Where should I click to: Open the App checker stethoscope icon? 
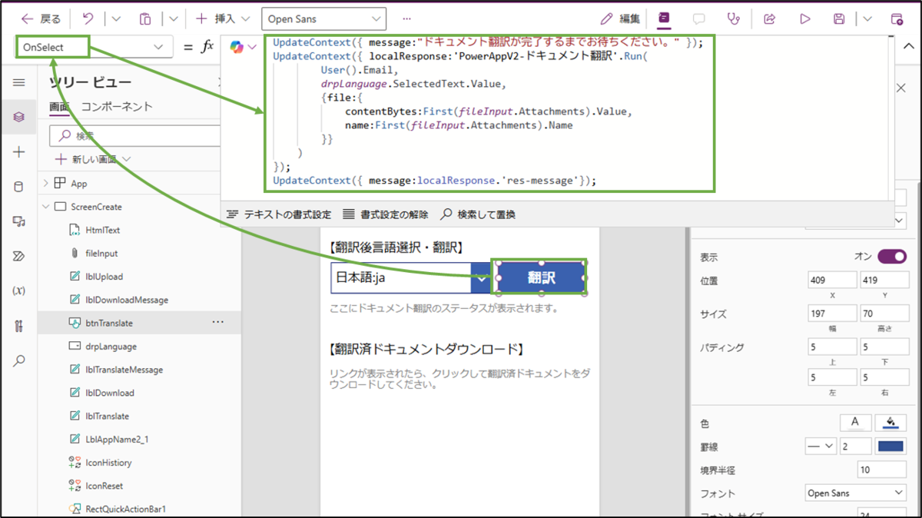pyautogui.click(x=735, y=18)
